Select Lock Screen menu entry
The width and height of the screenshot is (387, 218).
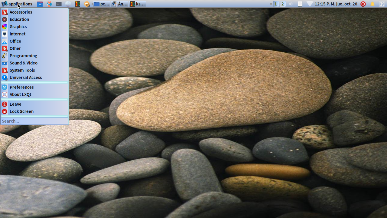34,111
